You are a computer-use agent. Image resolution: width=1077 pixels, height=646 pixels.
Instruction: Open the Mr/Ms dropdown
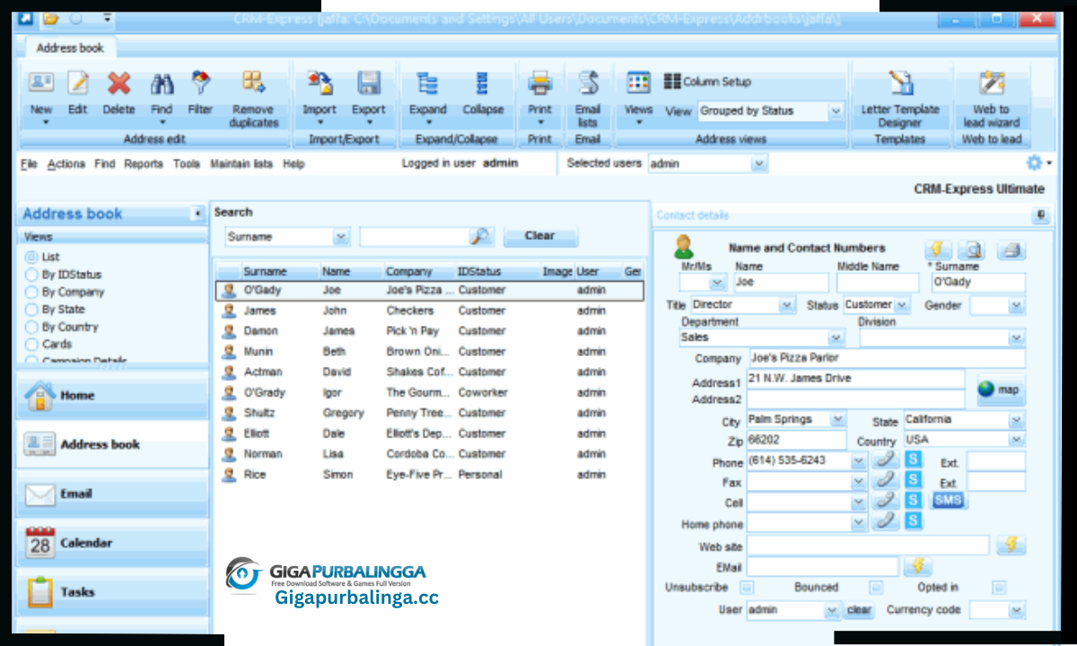(717, 283)
